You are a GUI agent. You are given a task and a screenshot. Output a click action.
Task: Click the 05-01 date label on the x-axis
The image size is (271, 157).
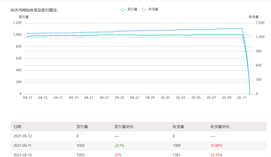click(165, 98)
